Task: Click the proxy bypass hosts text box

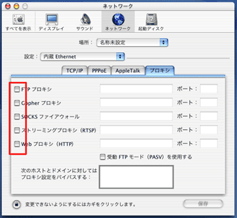Action: (x=136, y=177)
